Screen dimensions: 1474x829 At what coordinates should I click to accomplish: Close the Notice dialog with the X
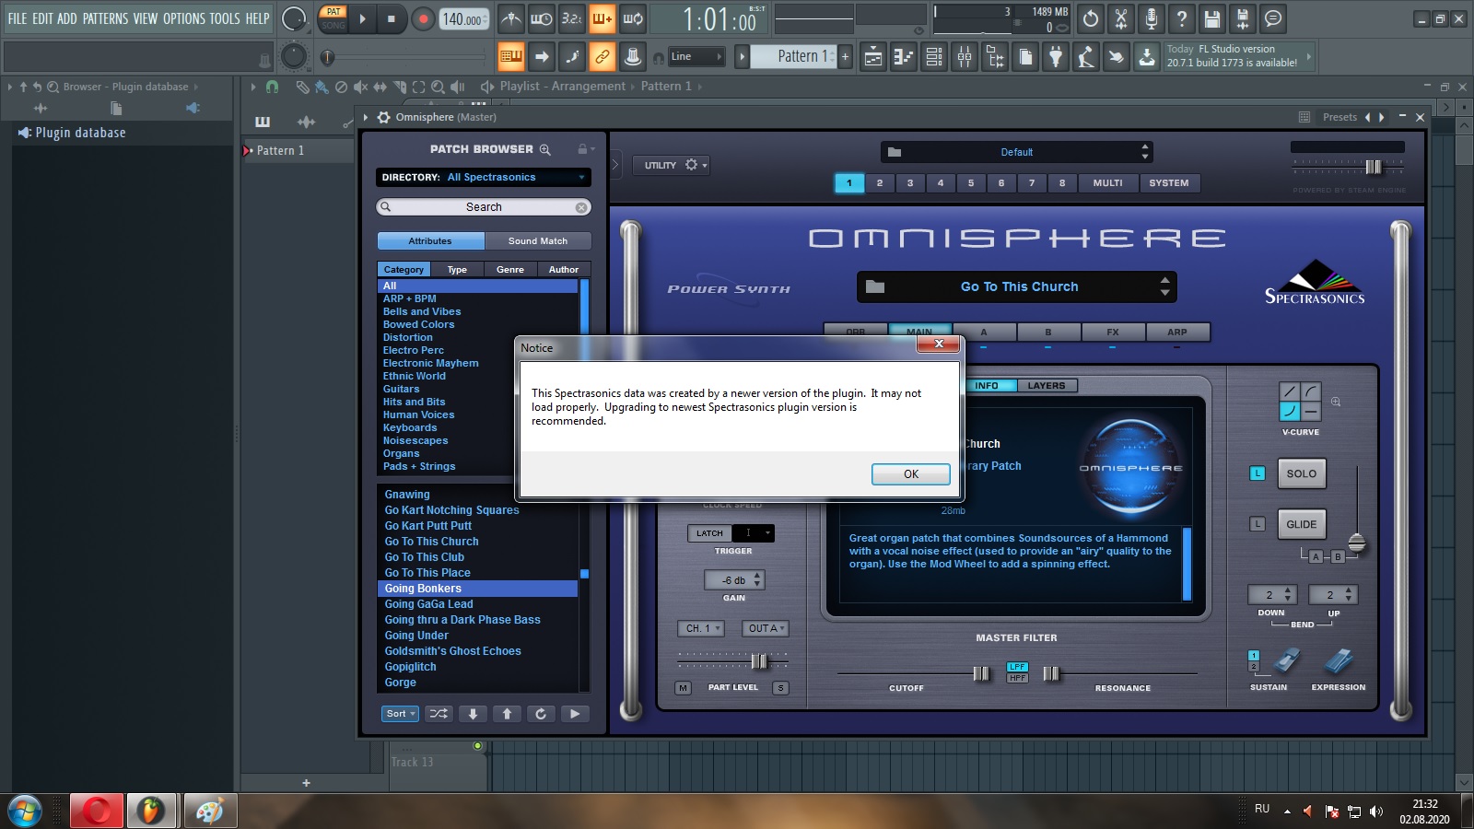939,344
